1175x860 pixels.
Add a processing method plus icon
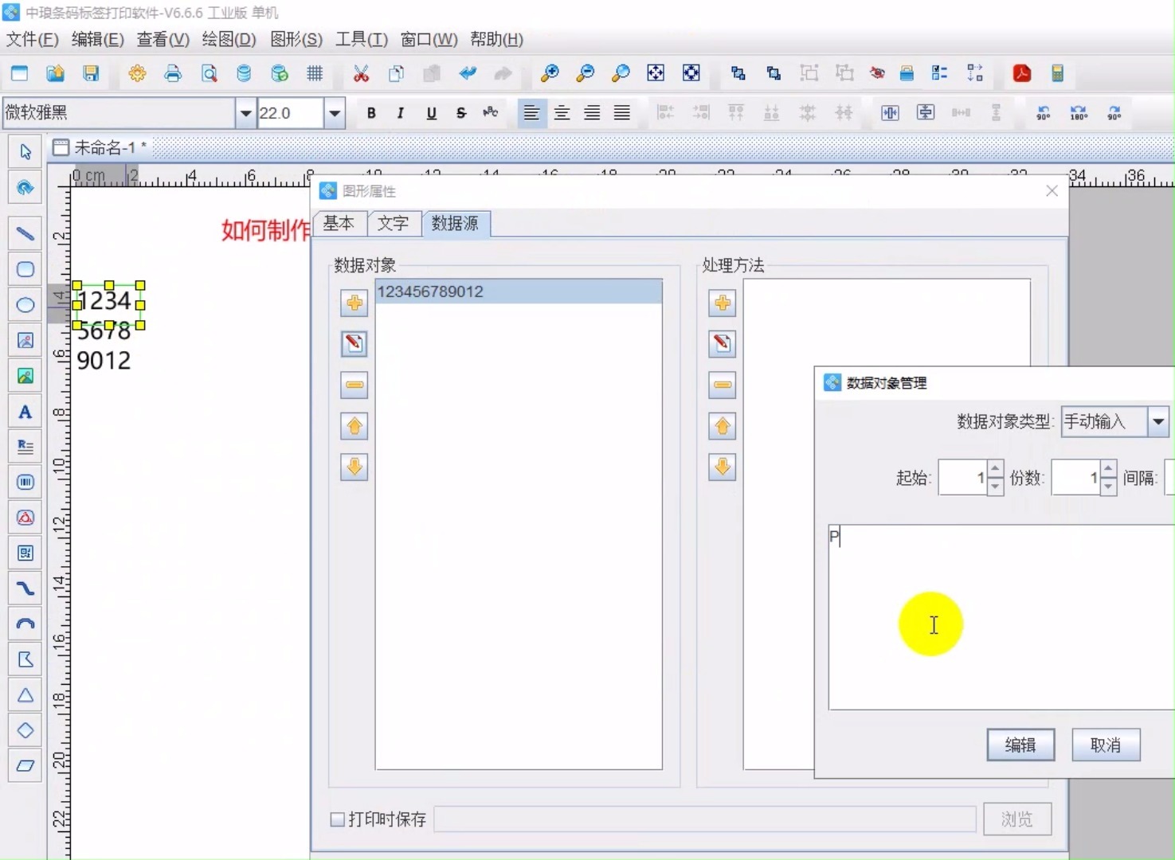pos(723,303)
